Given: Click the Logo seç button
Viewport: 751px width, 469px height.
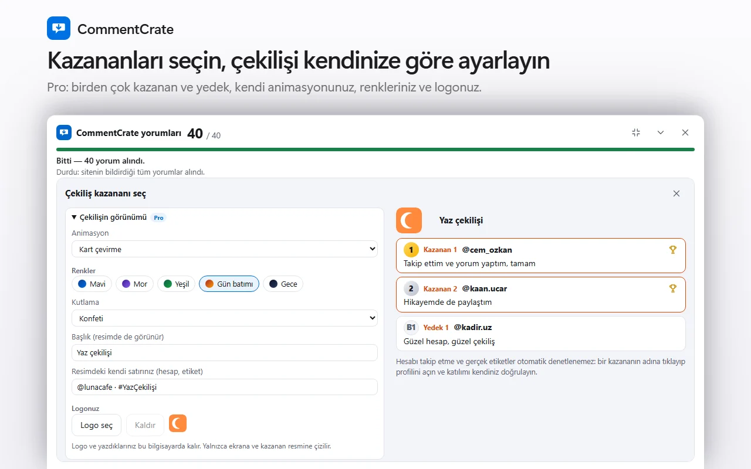Looking at the screenshot, I should click(96, 425).
